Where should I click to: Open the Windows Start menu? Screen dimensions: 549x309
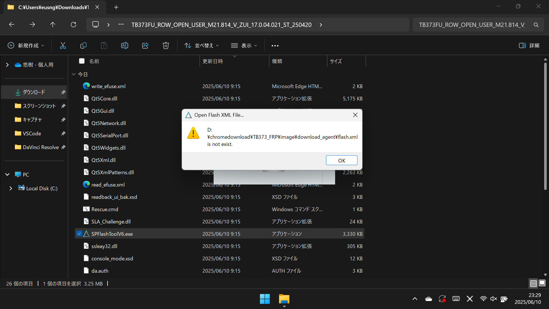pyautogui.click(x=264, y=299)
